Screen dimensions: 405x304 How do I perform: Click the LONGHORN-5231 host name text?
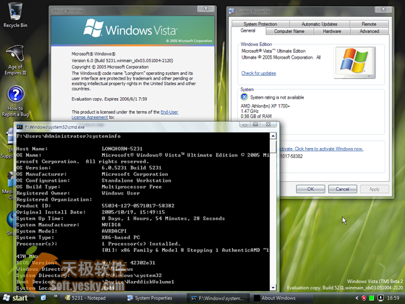click(x=122, y=149)
